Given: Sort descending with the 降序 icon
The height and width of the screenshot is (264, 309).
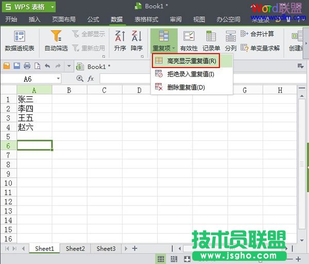Looking at the screenshot, I should [x=136, y=37].
